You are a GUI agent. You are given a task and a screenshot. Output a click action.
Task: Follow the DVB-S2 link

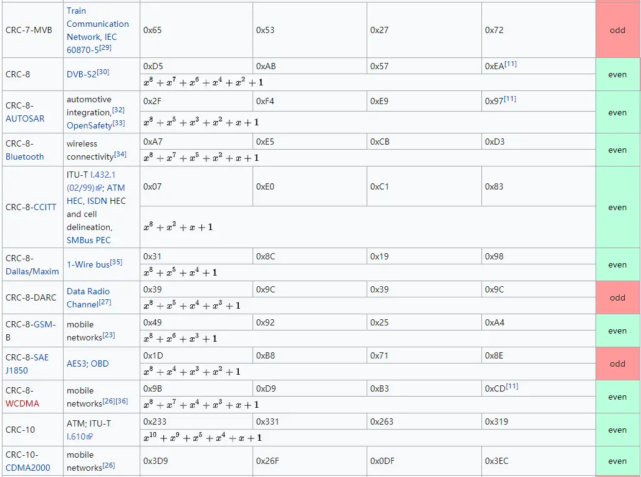point(81,74)
